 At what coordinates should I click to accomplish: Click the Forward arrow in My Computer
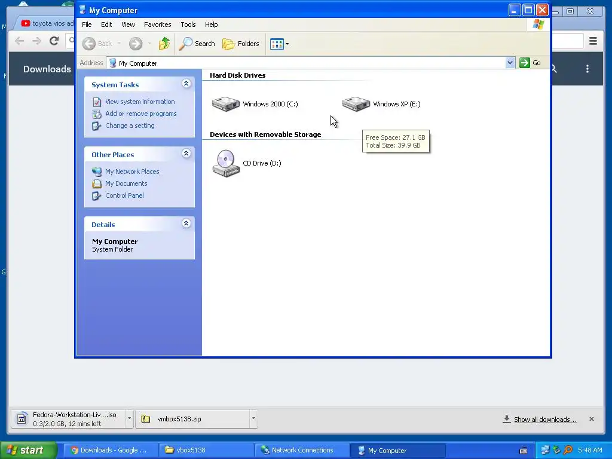coord(136,44)
